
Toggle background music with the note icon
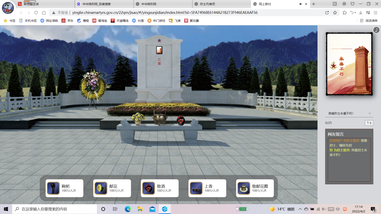[x=376, y=30]
